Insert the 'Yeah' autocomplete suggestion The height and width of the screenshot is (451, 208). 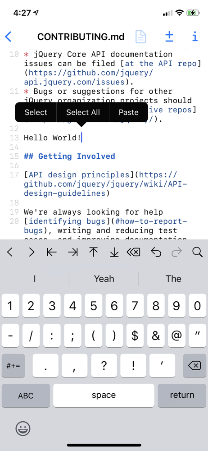click(104, 279)
